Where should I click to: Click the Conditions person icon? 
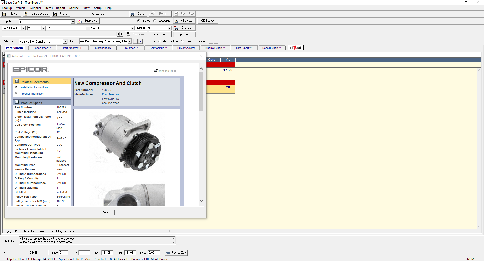tap(128, 34)
